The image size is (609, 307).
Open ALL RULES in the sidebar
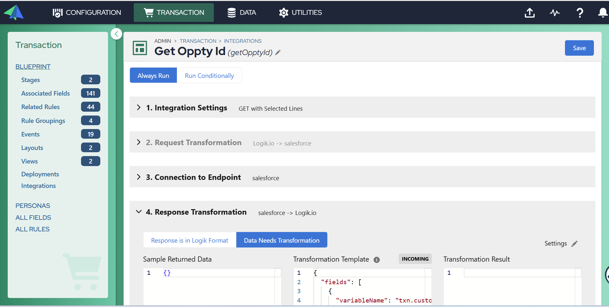[32, 229]
